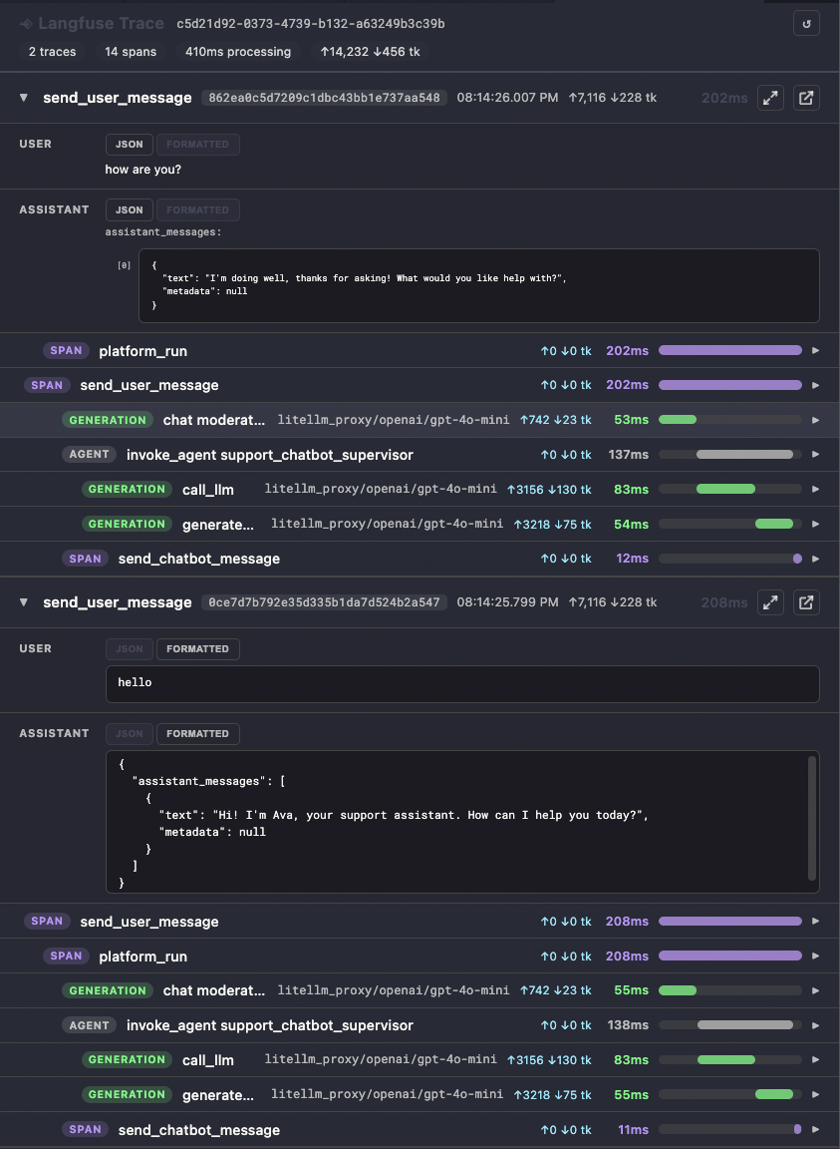Select the 55ms generate... generation row
This screenshot has width=840, height=1149.
420,1094
